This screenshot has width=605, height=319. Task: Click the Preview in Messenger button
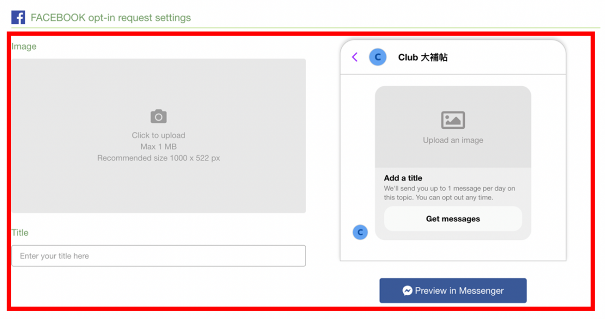pyautogui.click(x=452, y=291)
